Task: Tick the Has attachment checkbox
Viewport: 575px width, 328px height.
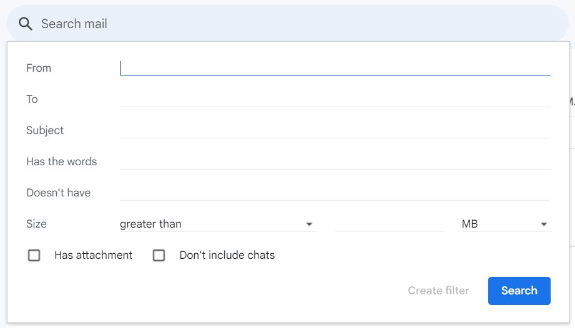Action: [34, 255]
